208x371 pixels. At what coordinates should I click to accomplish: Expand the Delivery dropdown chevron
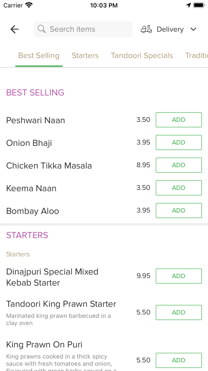click(x=193, y=29)
